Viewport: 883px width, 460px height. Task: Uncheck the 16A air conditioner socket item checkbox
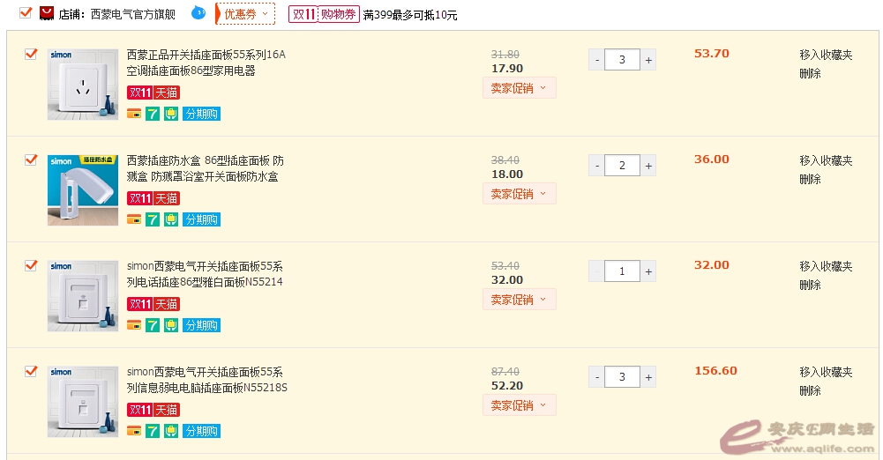point(31,55)
